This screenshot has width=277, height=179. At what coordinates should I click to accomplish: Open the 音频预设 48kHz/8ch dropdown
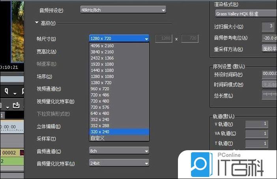[123, 10]
